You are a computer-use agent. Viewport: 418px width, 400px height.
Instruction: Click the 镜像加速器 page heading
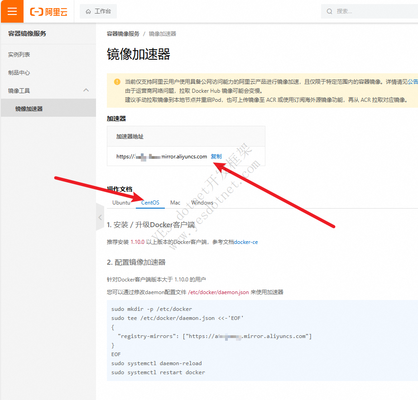(139, 54)
